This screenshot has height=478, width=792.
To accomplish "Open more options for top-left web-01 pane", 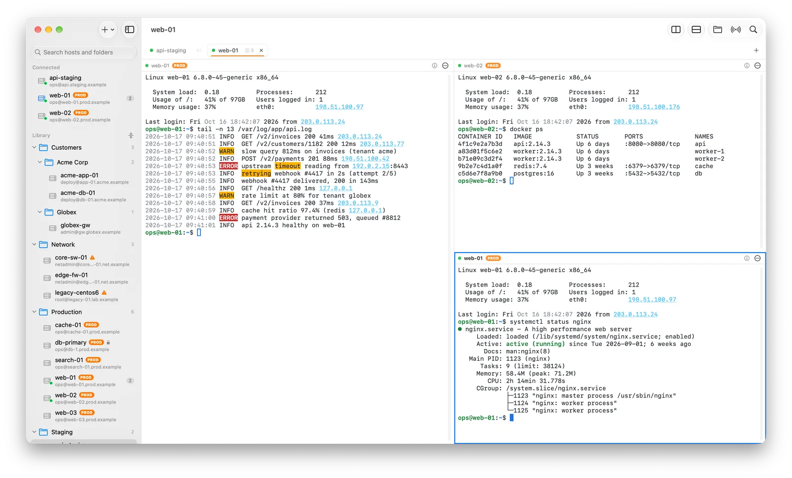I will click(445, 66).
